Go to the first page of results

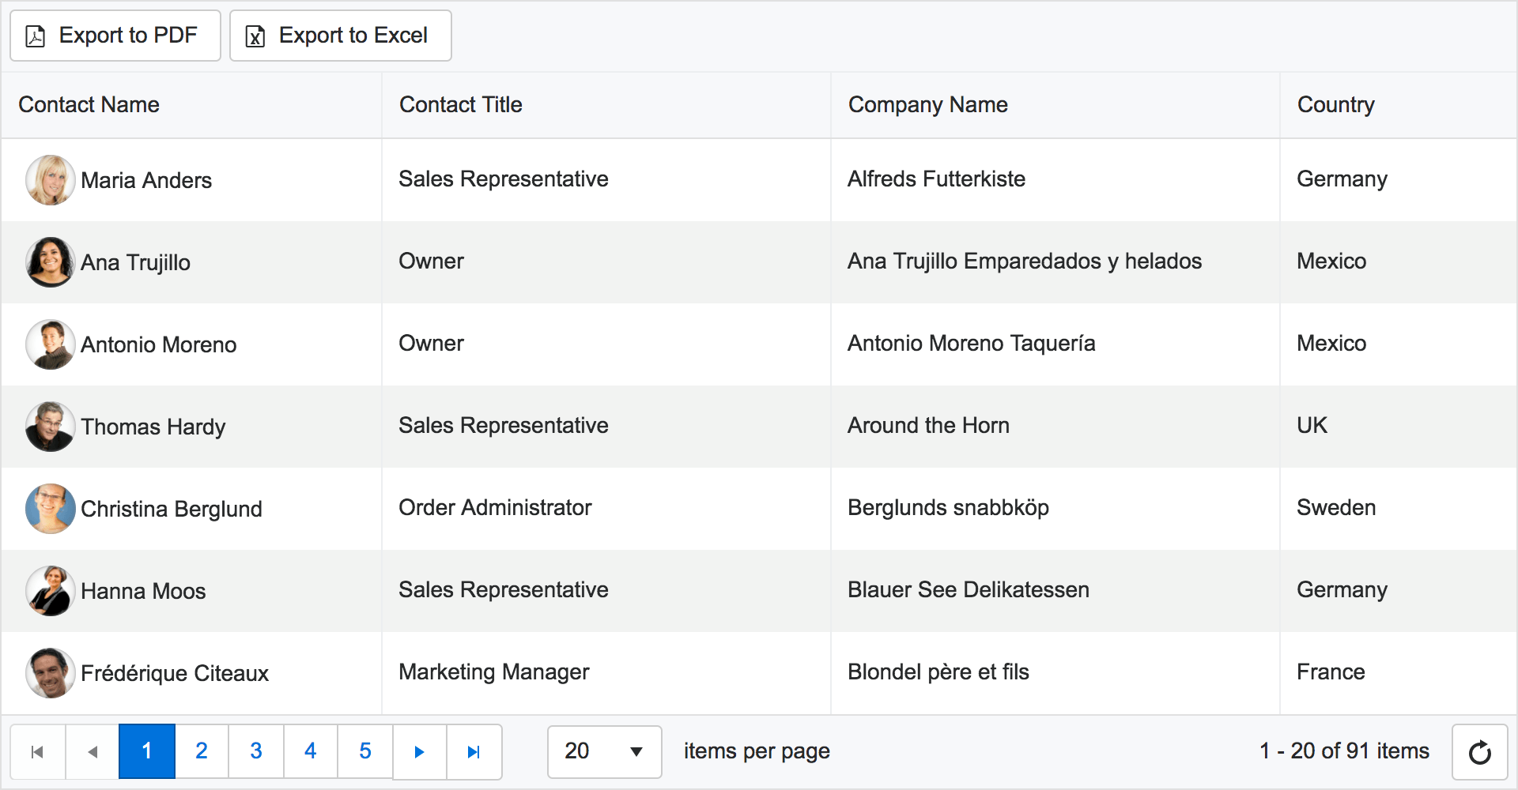37,751
